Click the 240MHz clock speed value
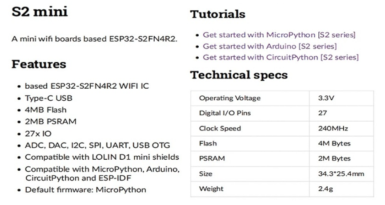 click(333, 128)
